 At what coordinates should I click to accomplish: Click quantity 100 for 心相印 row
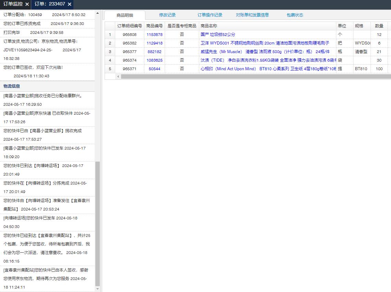[x=379, y=69]
